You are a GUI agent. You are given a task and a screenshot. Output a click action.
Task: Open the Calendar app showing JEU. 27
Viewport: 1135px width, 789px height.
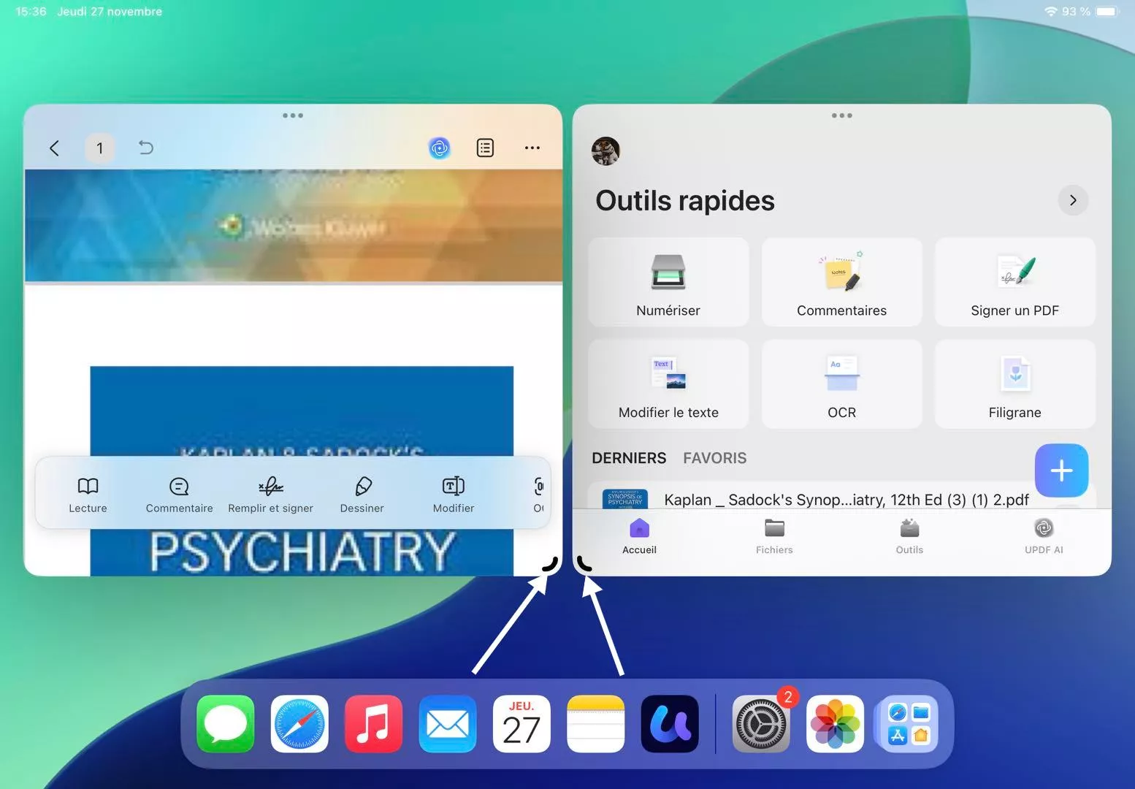(521, 724)
